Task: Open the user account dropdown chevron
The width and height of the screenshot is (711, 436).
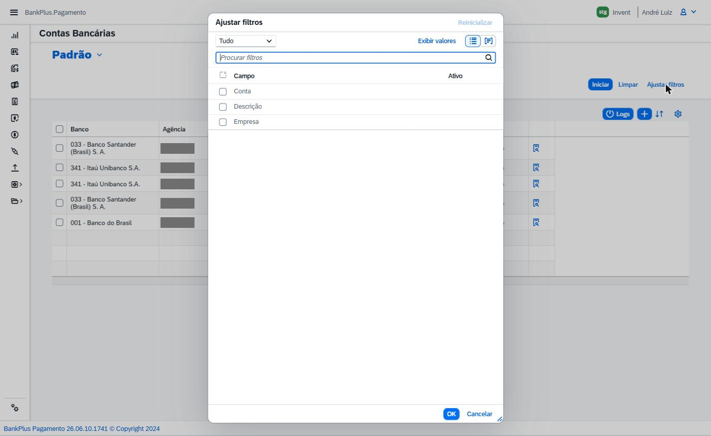Action: click(694, 12)
